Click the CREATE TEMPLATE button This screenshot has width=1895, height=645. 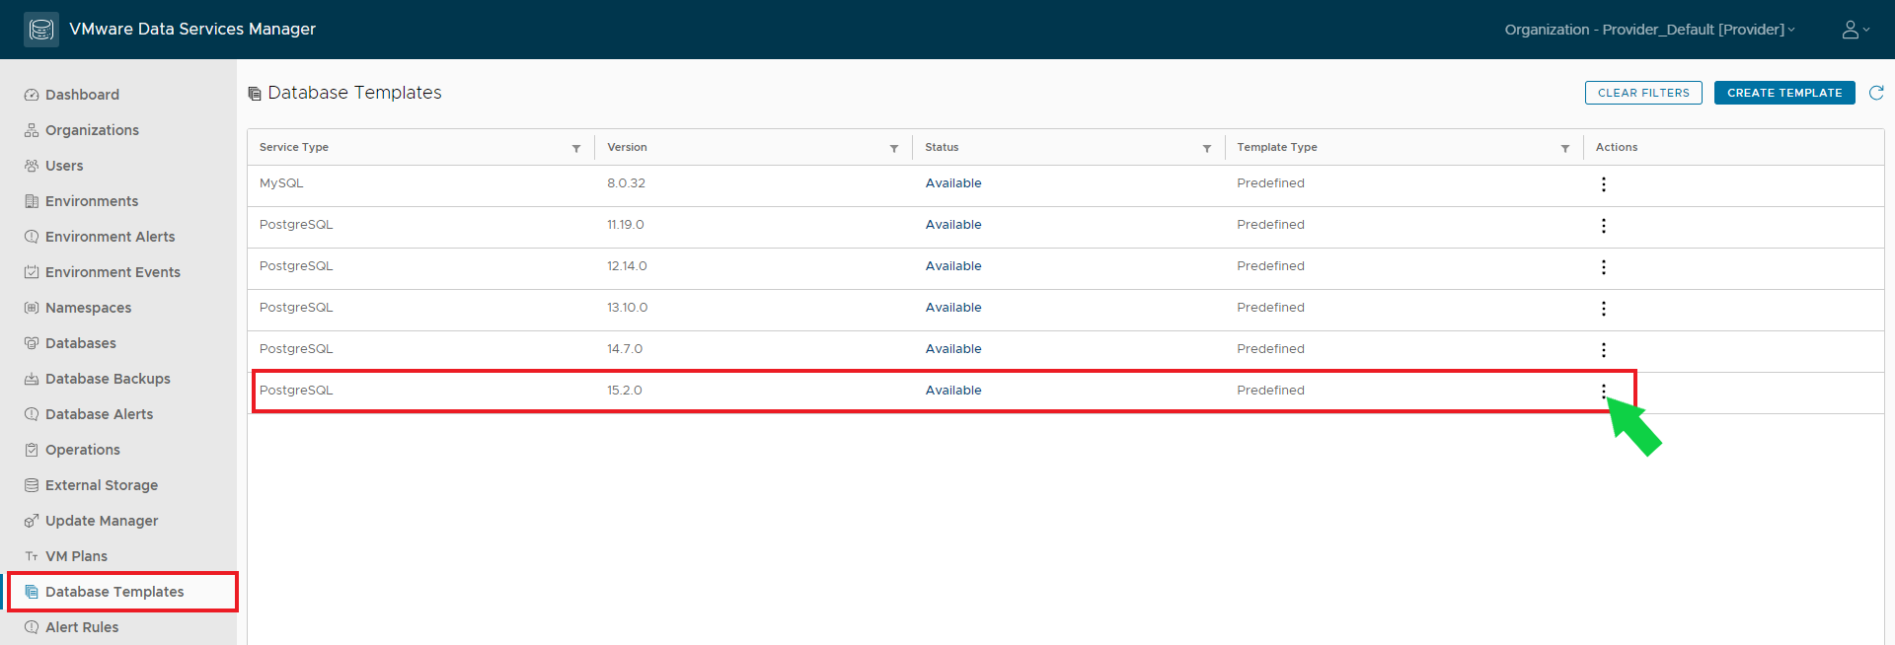click(x=1784, y=93)
